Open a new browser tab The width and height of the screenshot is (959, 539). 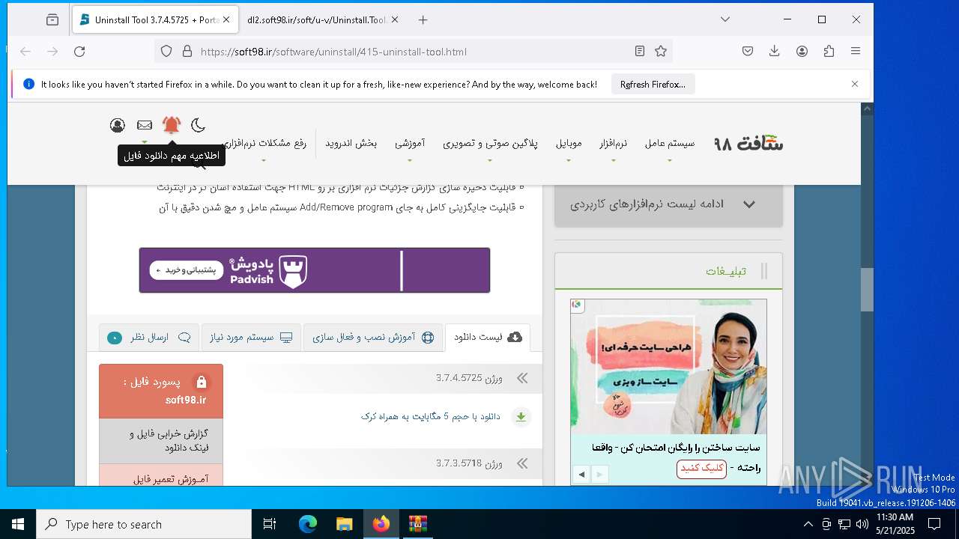[x=423, y=20]
